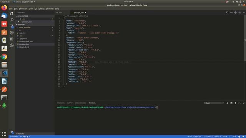Create a new terminal with plus icon
Screen dimensions: 246x138
(227, 103)
